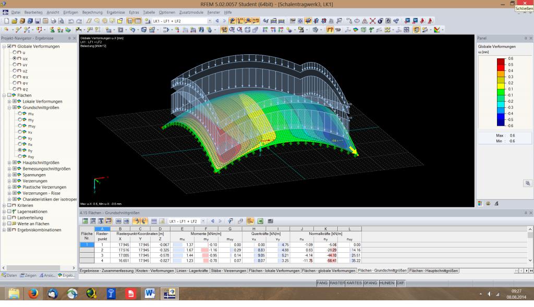Expand the Lastverteilung tree node
This screenshot has width=534, height=307.
[x=4, y=218]
